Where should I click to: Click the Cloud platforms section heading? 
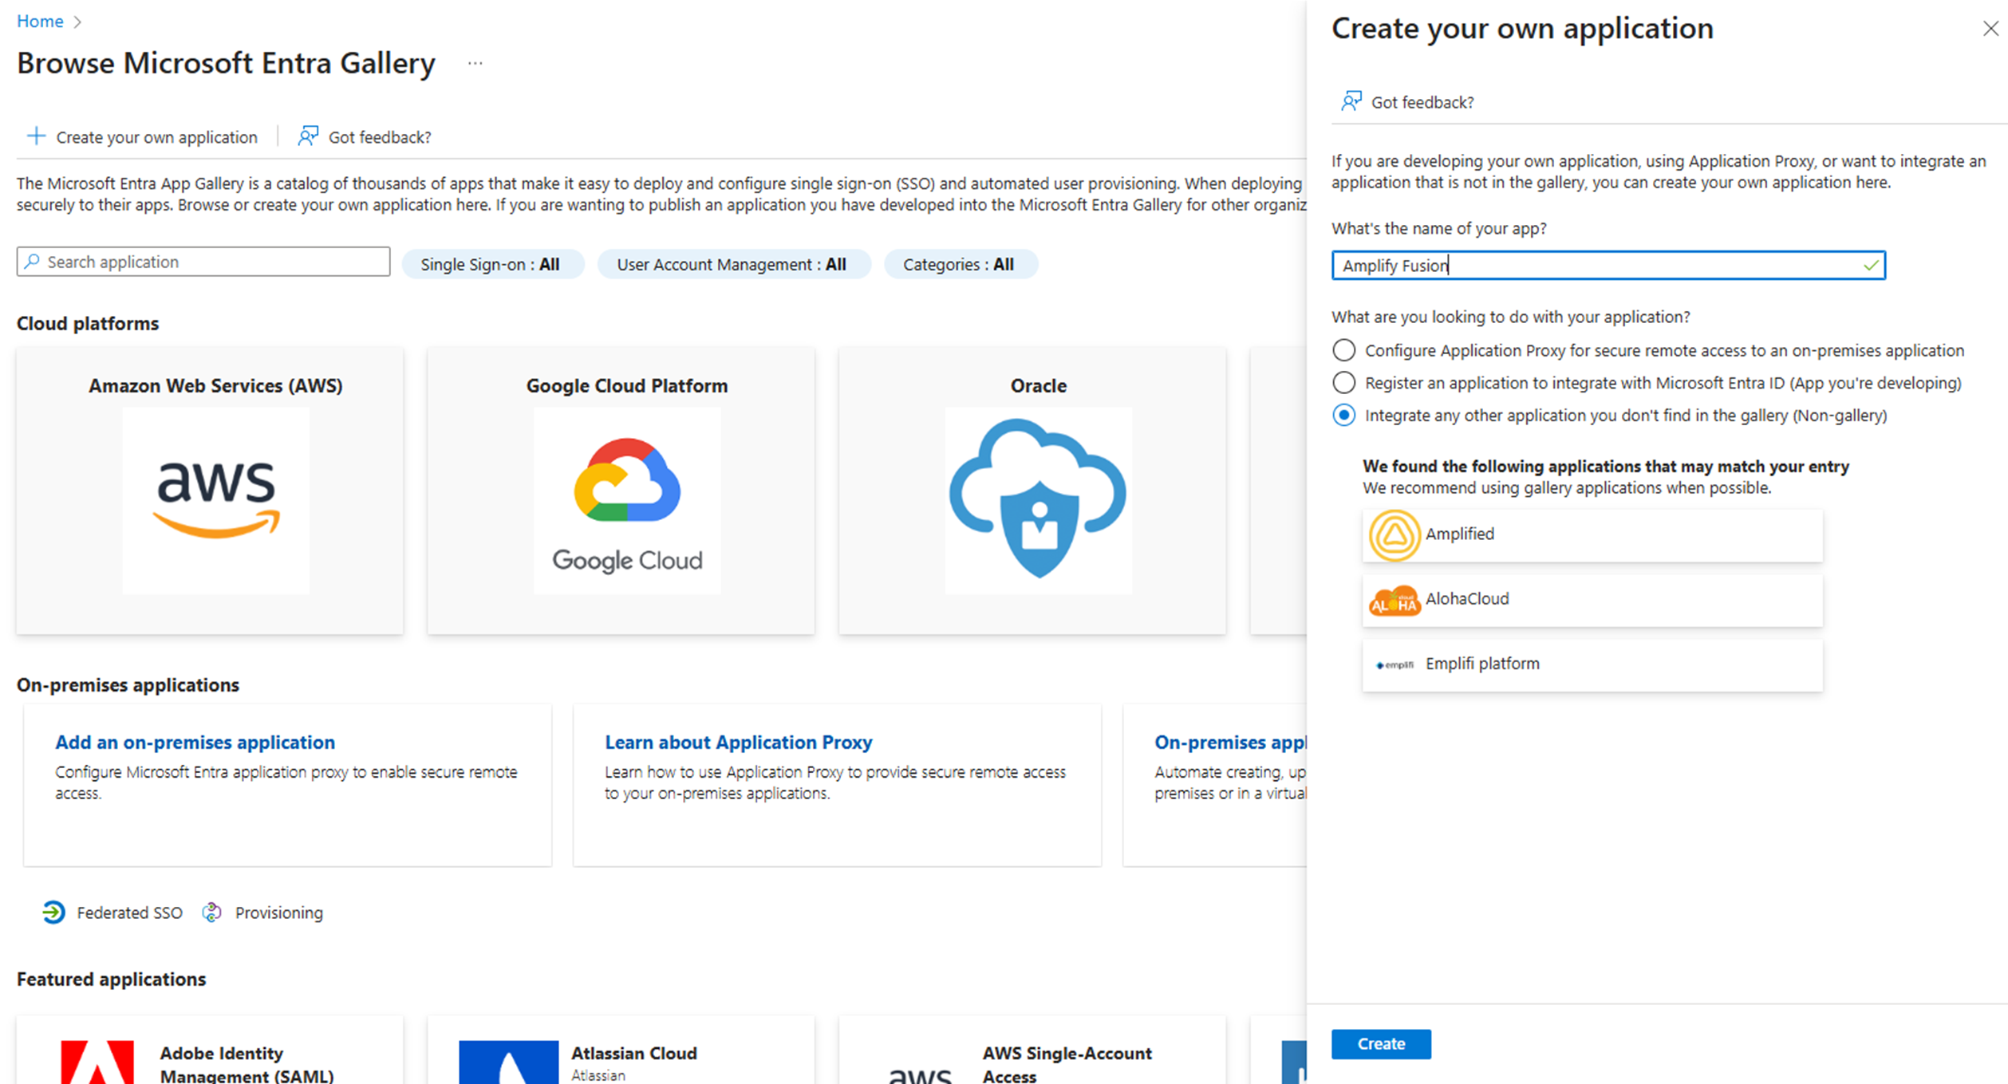click(88, 323)
